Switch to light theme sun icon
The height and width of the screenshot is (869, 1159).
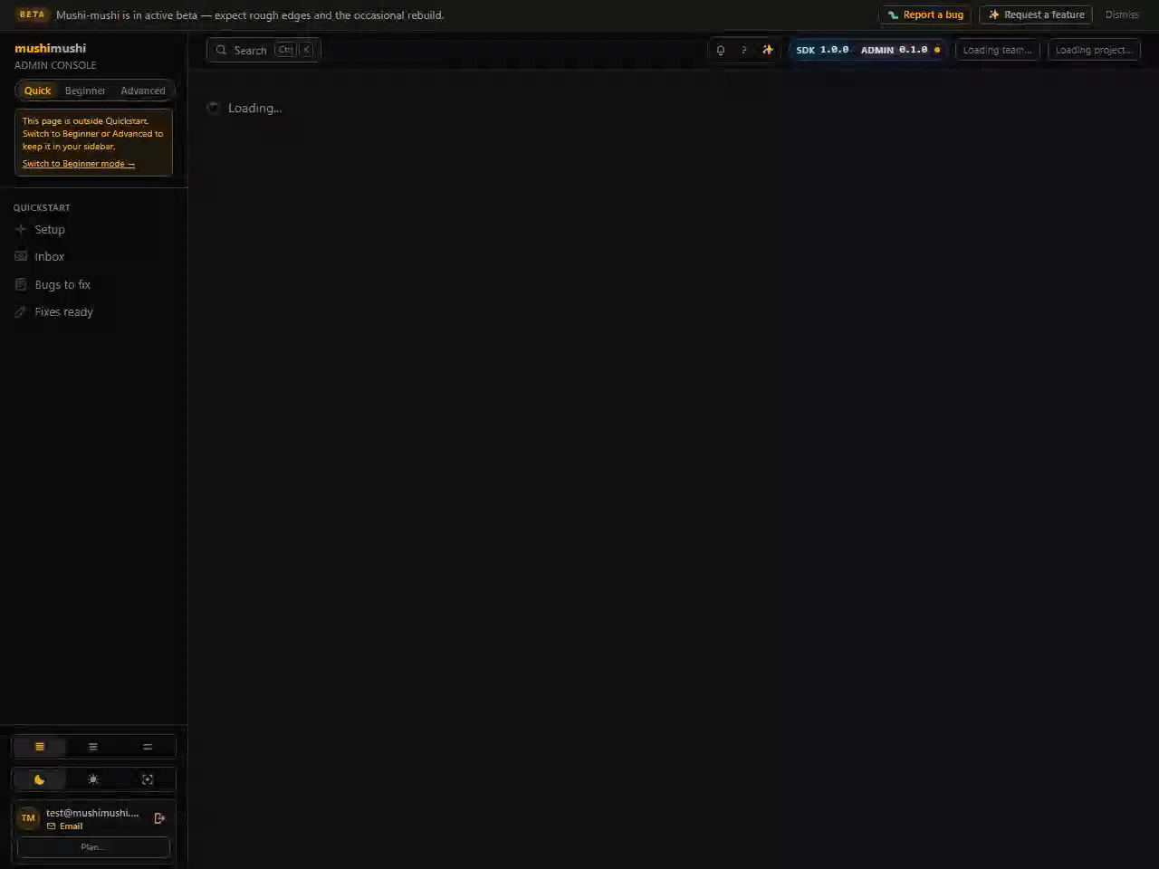[x=93, y=779]
